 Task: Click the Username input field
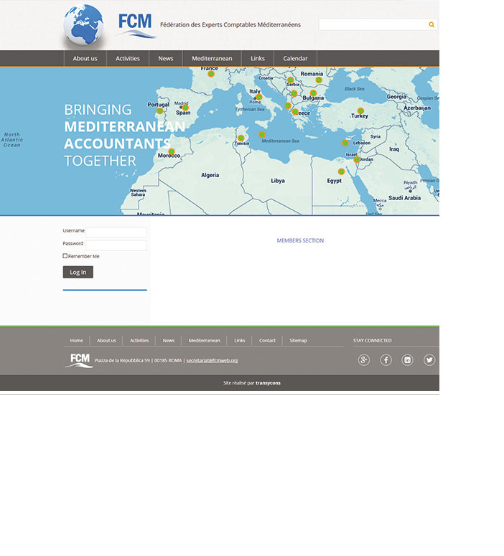click(x=116, y=232)
